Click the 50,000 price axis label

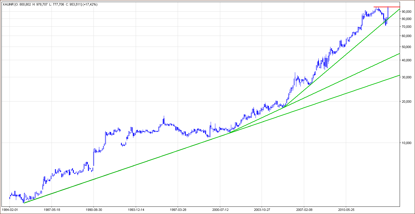(406, 47)
